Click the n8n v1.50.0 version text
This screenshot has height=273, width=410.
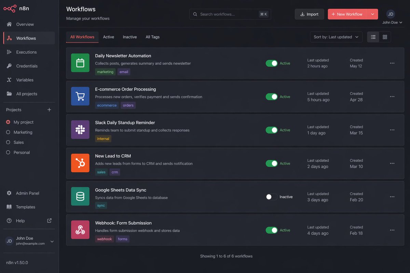point(17,263)
